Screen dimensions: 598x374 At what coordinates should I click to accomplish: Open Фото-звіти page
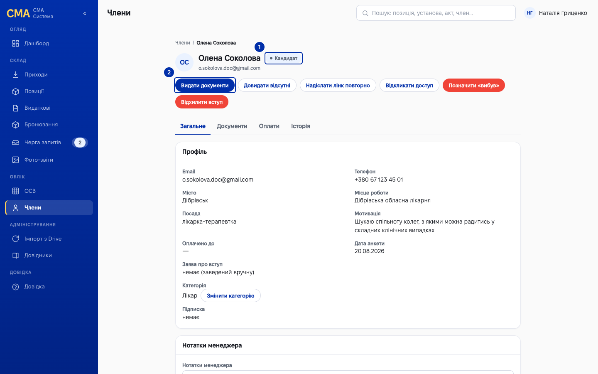coord(49,160)
